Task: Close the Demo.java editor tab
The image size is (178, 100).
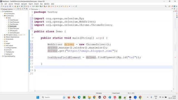Action: (x=39, y=9)
